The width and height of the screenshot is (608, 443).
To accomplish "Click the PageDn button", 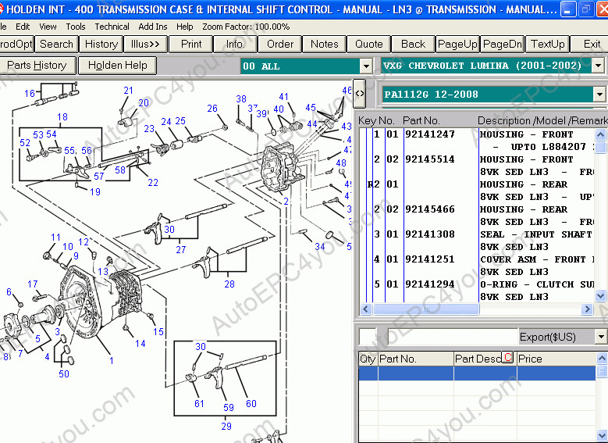I will pyautogui.click(x=503, y=44).
